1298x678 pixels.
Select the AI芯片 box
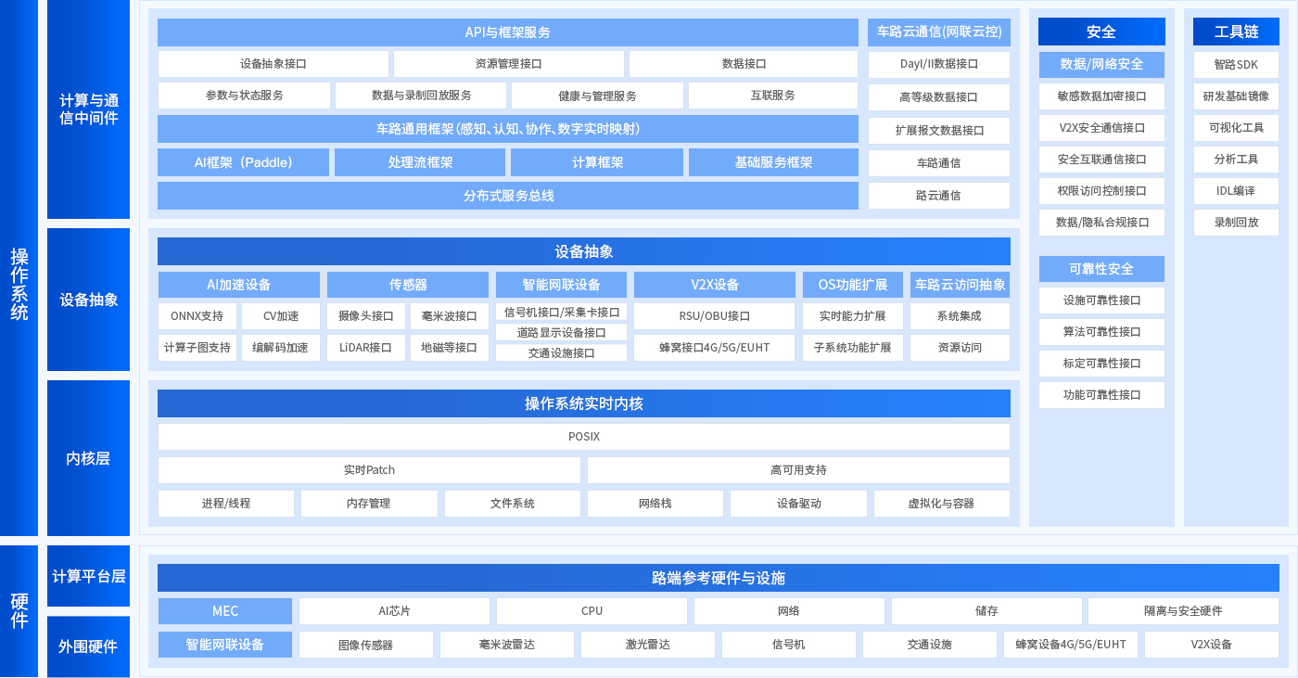[394, 611]
